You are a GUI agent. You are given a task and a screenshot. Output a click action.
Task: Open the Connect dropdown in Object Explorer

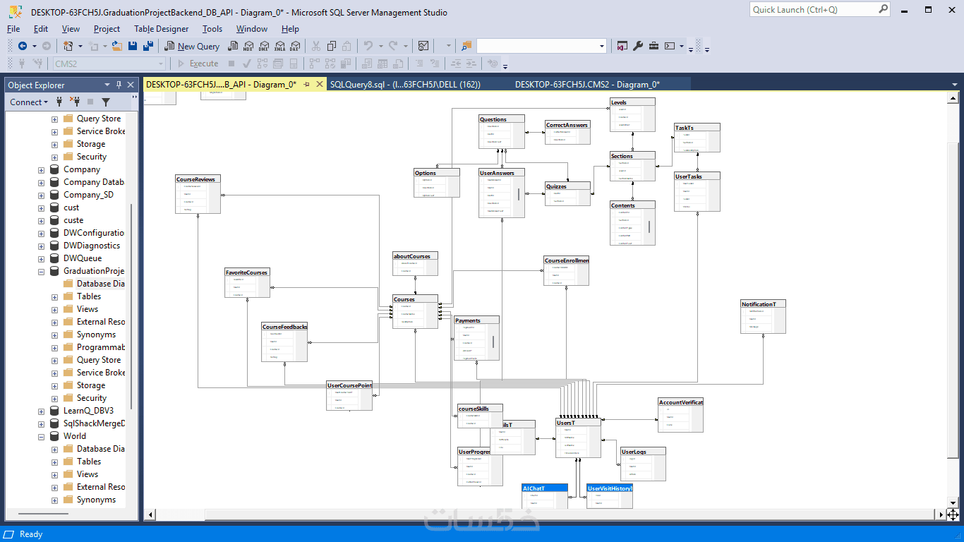29,102
